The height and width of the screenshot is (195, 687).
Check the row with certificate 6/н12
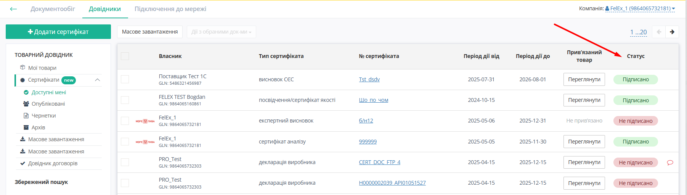(125, 121)
